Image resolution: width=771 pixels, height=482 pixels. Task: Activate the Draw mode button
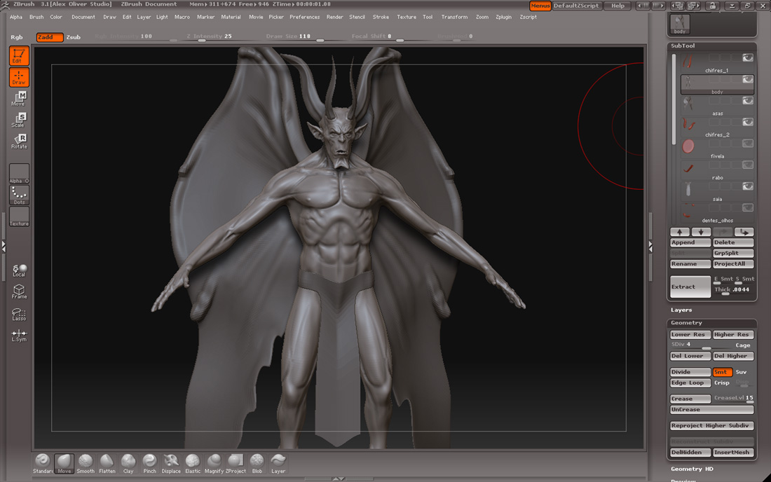[19, 77]
